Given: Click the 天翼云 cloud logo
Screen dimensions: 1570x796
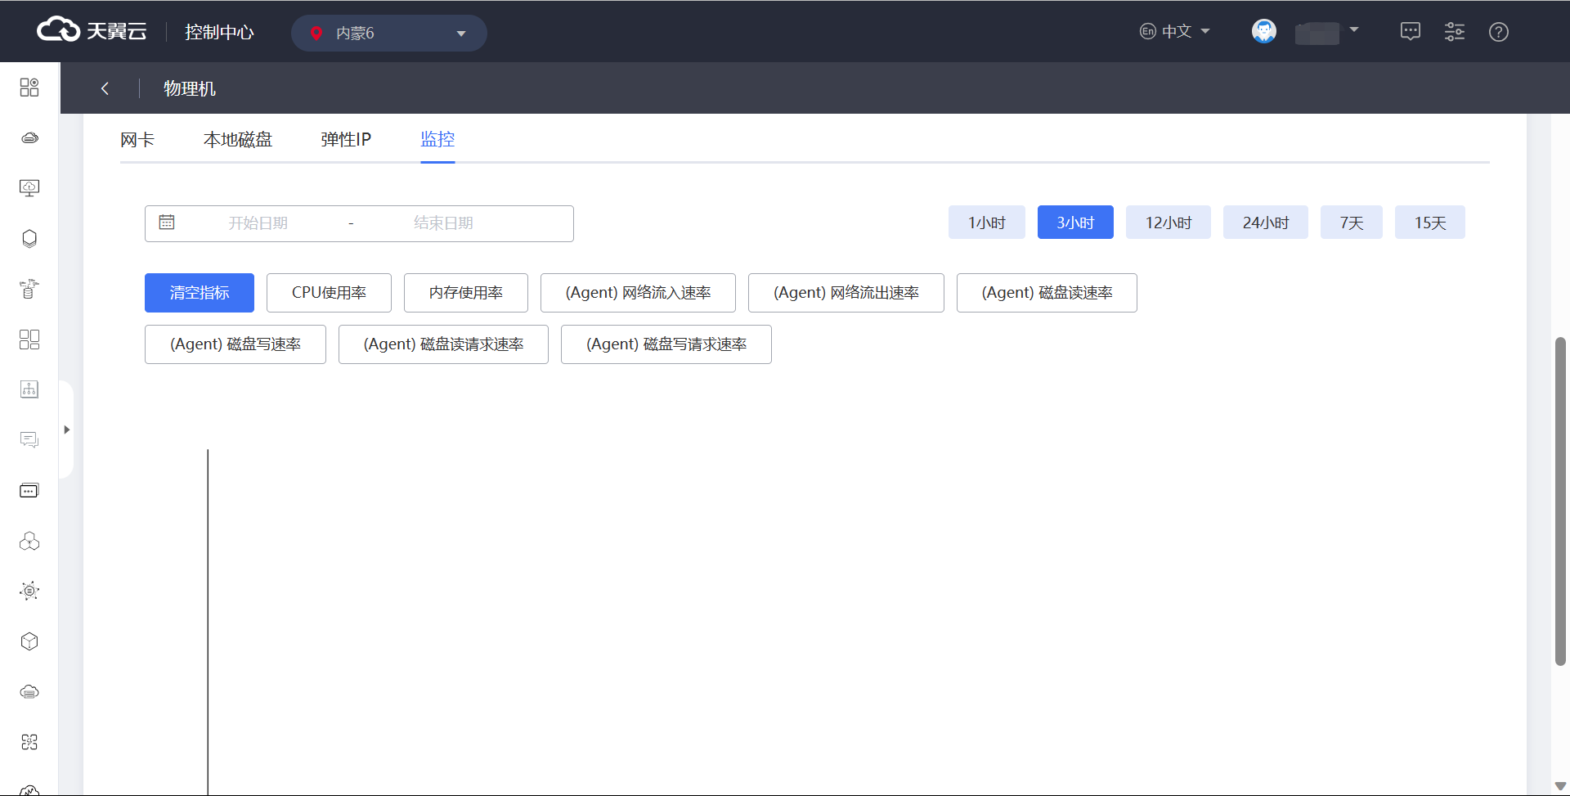Looking at the screenshot, I should [92, 31].
